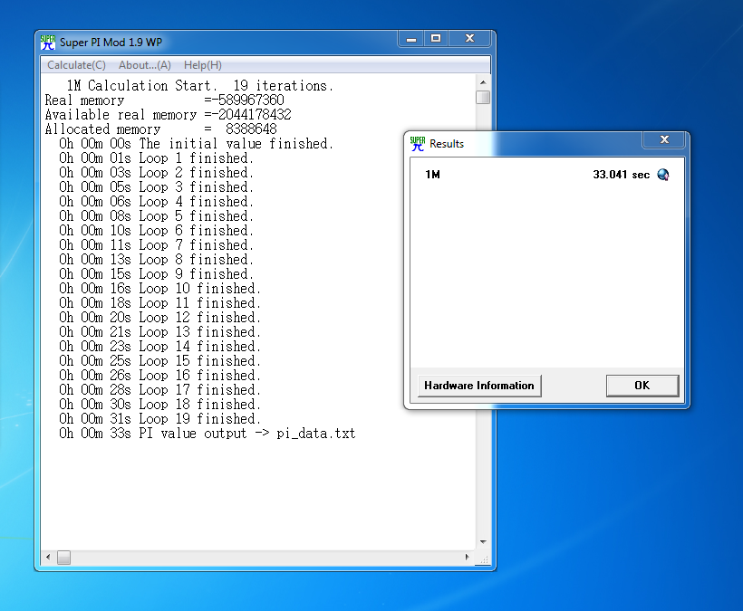The width and height of the screenshot is (743, 611).
Task: Click the 'Allocated memory = 8388648' line
Action: [161, 129]
